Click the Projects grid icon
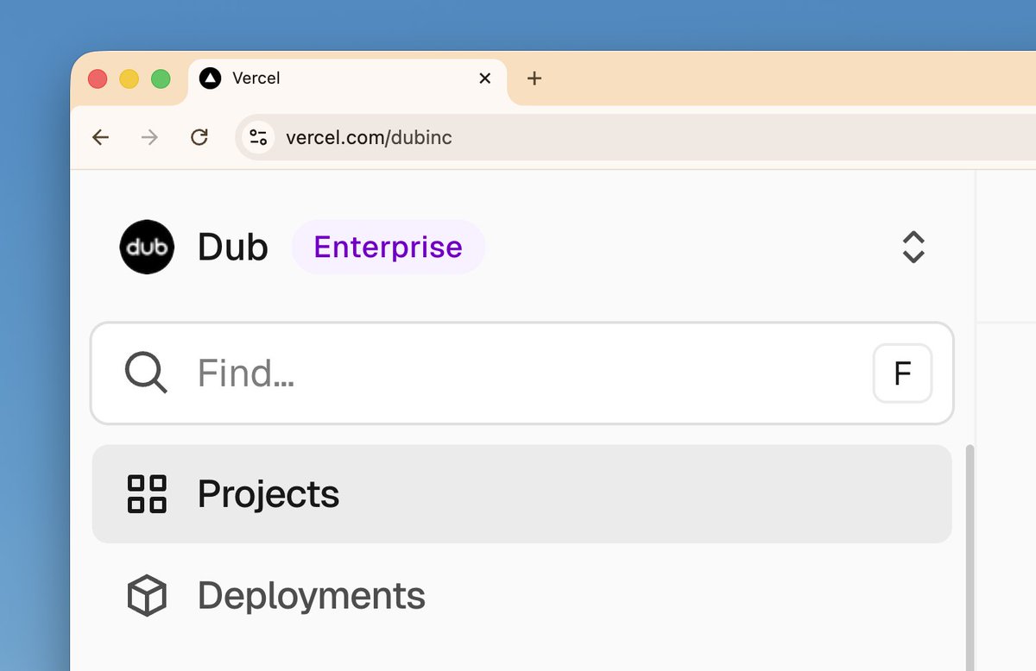 pos(147,494)
